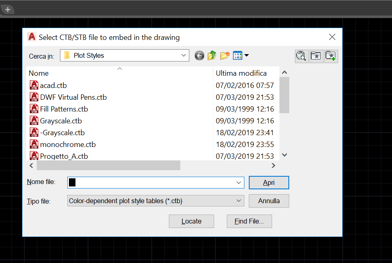Click the AutoCAD logo in dialog title

32,37
